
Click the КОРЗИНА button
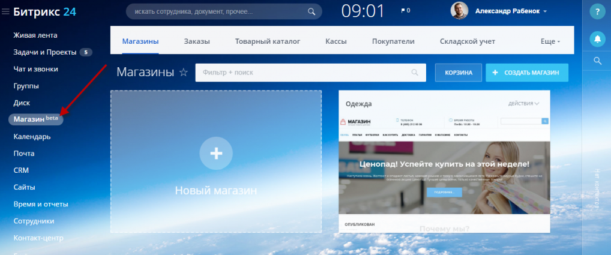click(459, 73)
